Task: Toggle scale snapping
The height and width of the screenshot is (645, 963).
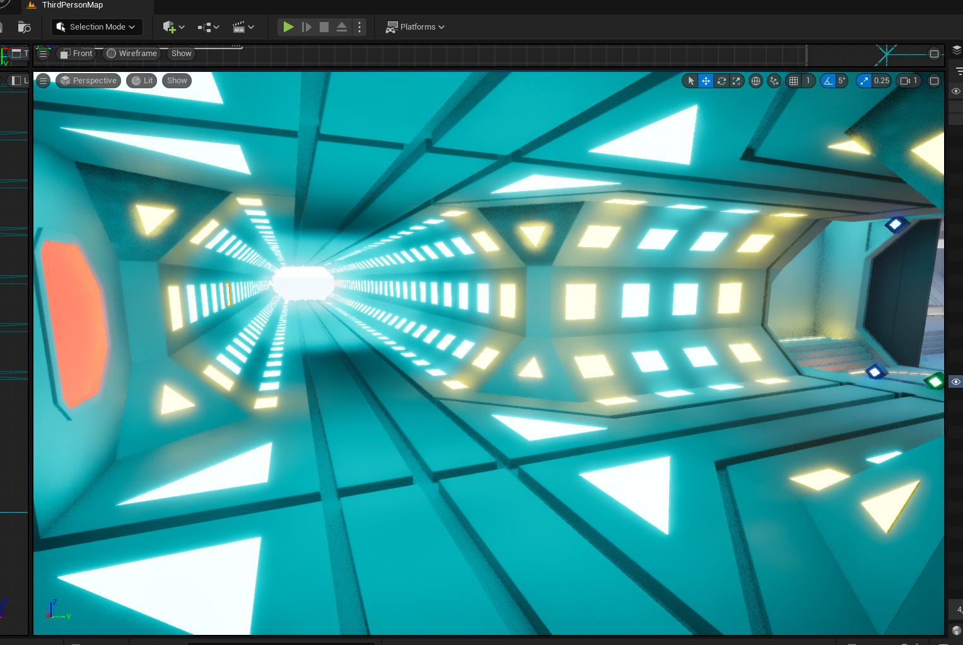Action: (x=864, y=81)
